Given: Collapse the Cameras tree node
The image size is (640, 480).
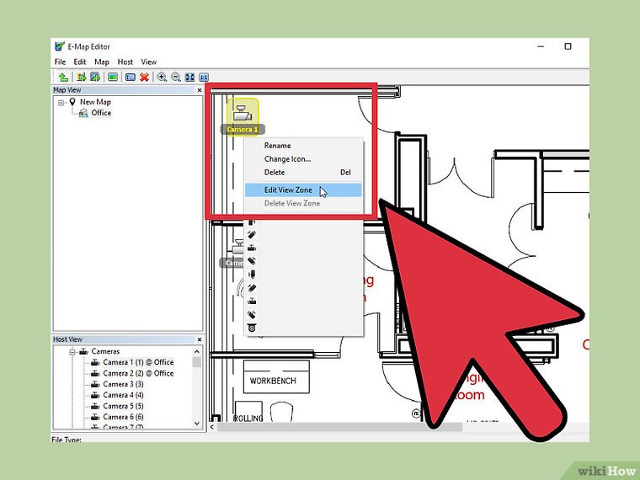Looking at the screenshot, I should 73,352.
